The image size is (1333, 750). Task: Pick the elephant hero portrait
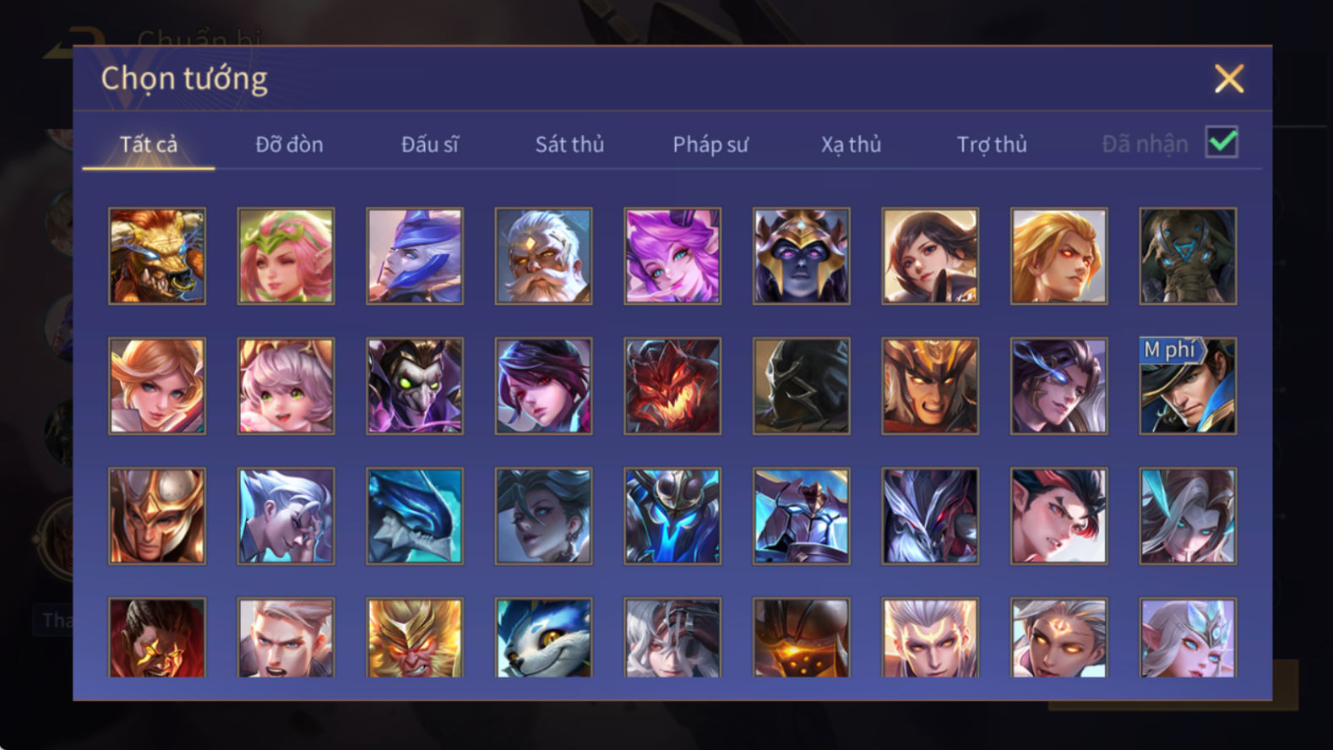pos(1188,256)
